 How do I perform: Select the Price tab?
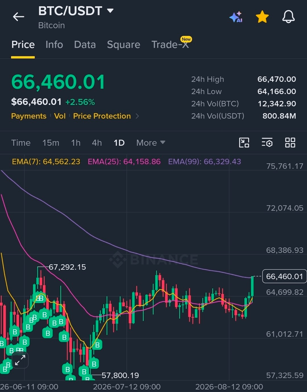(x=23, y=45)
